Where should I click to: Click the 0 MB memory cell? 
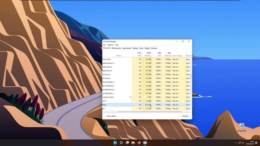[147, 97]
